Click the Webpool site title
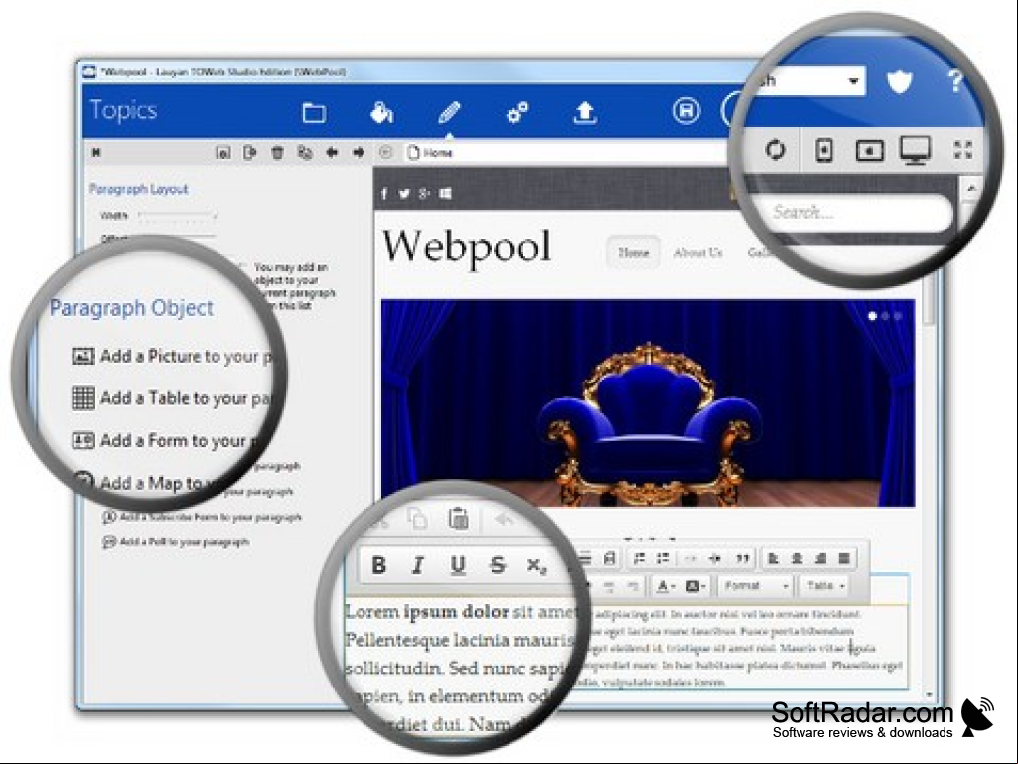The image size is (1018, 764). 467,247
